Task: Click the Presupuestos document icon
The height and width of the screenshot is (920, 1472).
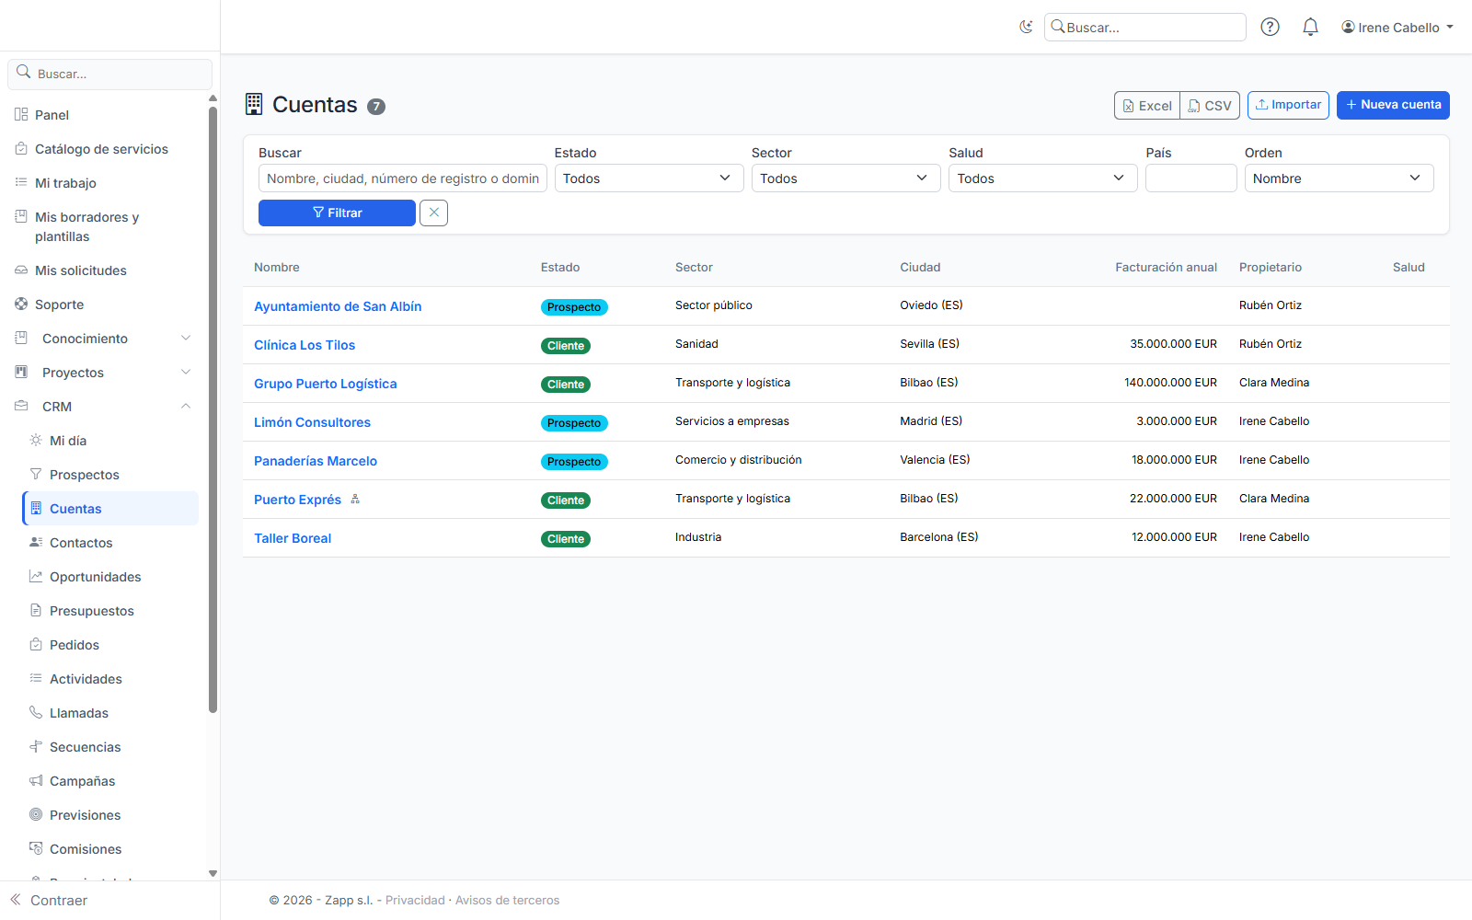Action: [x=36, y=610]
